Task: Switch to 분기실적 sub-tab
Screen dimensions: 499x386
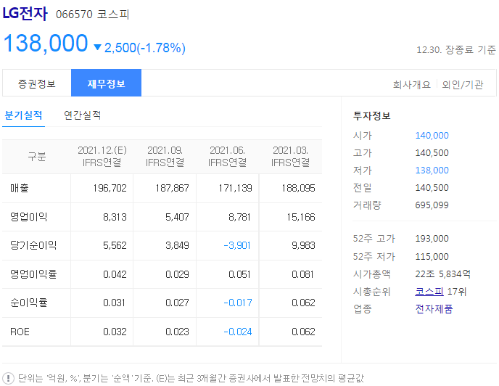Action: 23,115
